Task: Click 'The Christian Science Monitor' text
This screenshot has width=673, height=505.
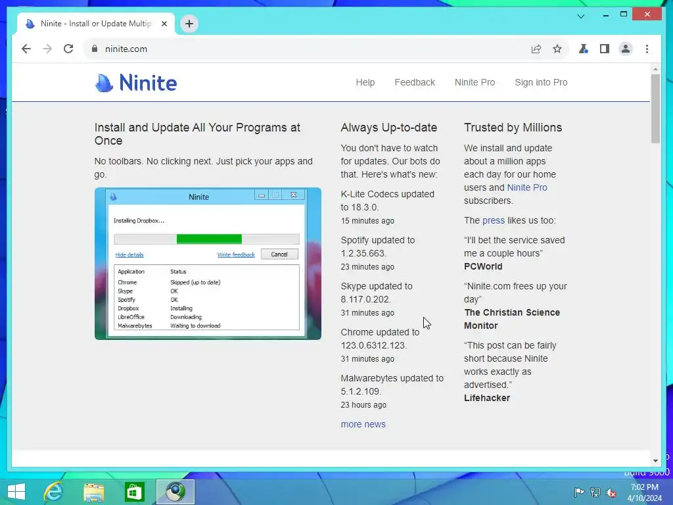Action: coord(511,319)
